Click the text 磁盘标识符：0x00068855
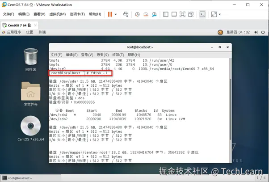This screenshot has height=182, width=269. click(x=72, y=102)
